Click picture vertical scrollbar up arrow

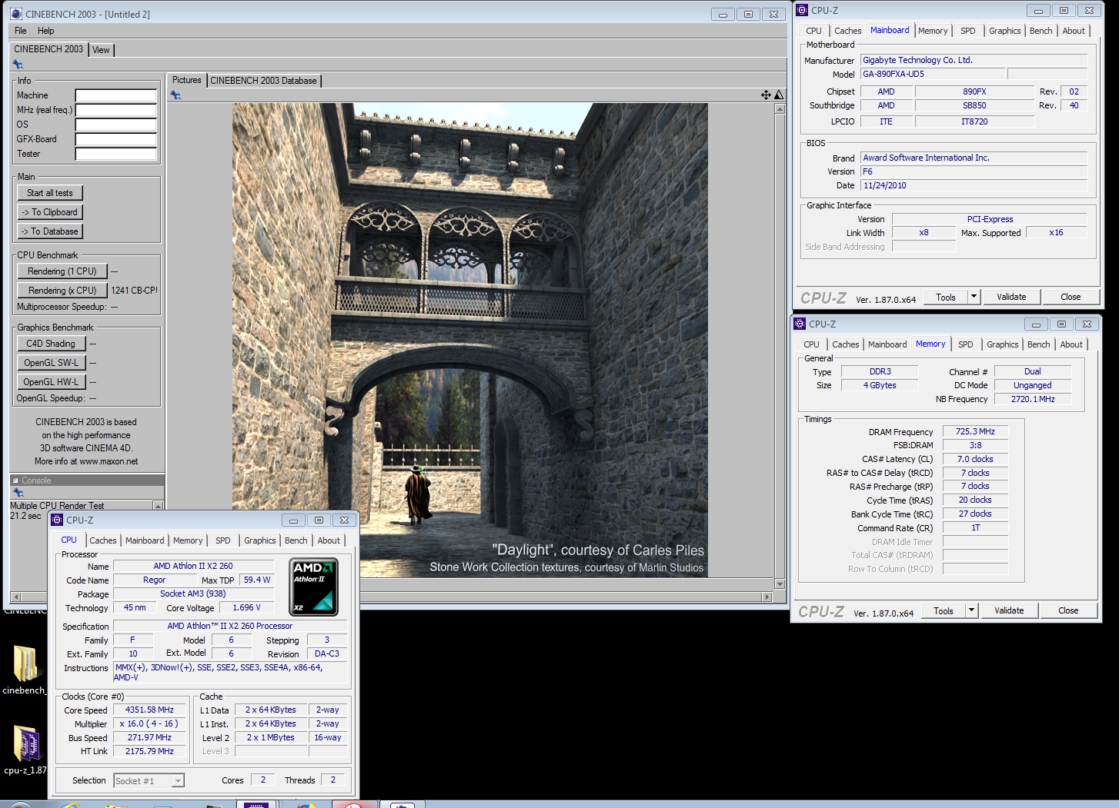(x=780, y=109)
